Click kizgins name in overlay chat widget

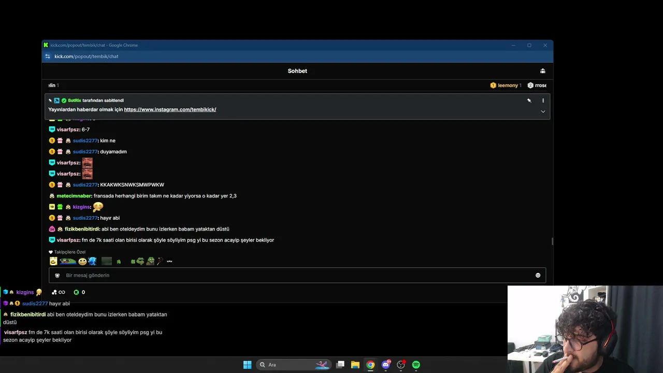click(25, 292)
